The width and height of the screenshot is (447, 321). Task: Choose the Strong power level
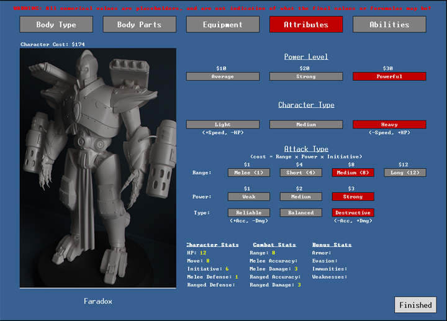306,76
